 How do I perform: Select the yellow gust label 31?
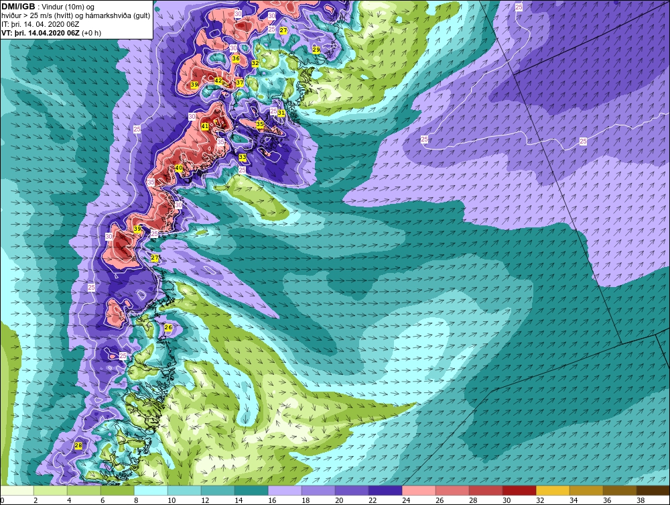pos(281,113)
